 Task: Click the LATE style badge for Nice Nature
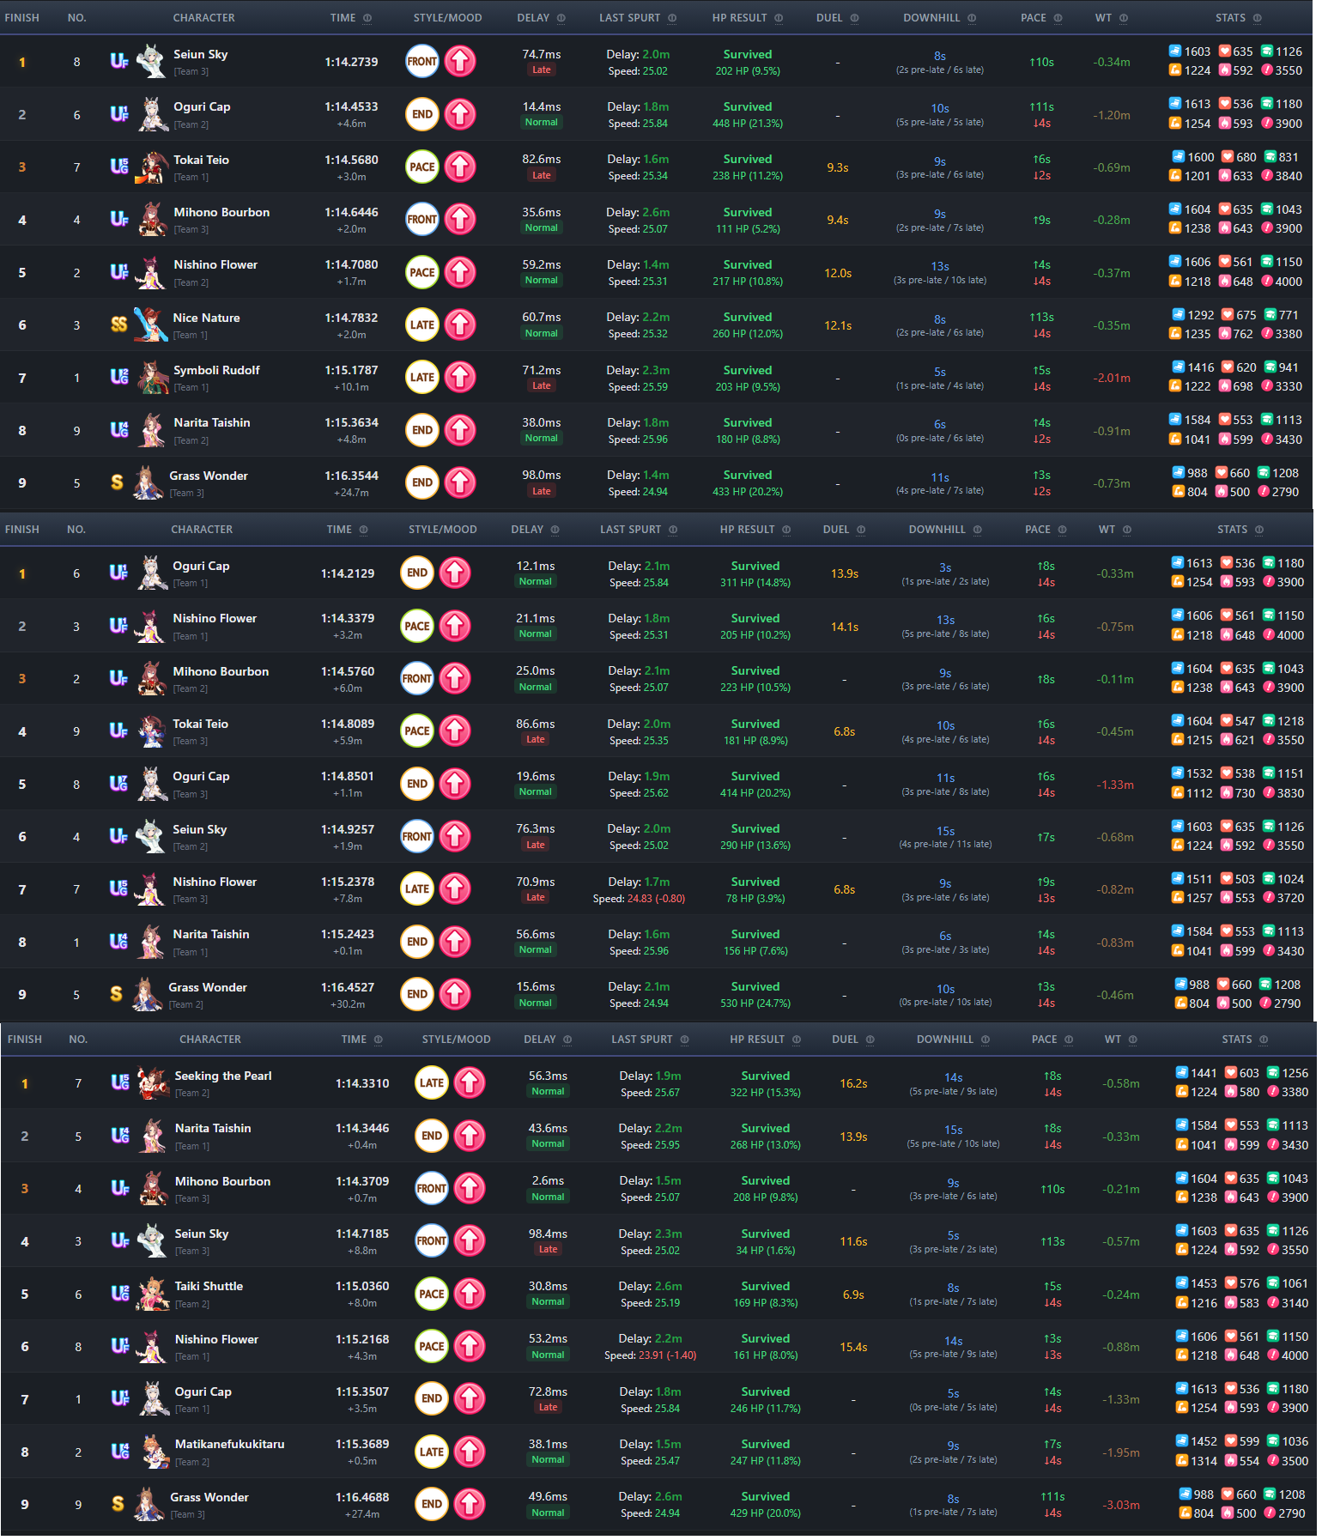coord(422,324)
